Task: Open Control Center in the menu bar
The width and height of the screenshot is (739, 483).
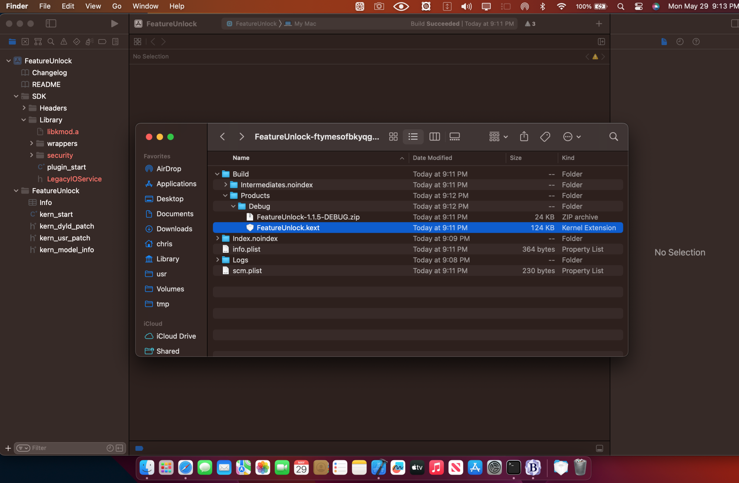Action: 638,6
